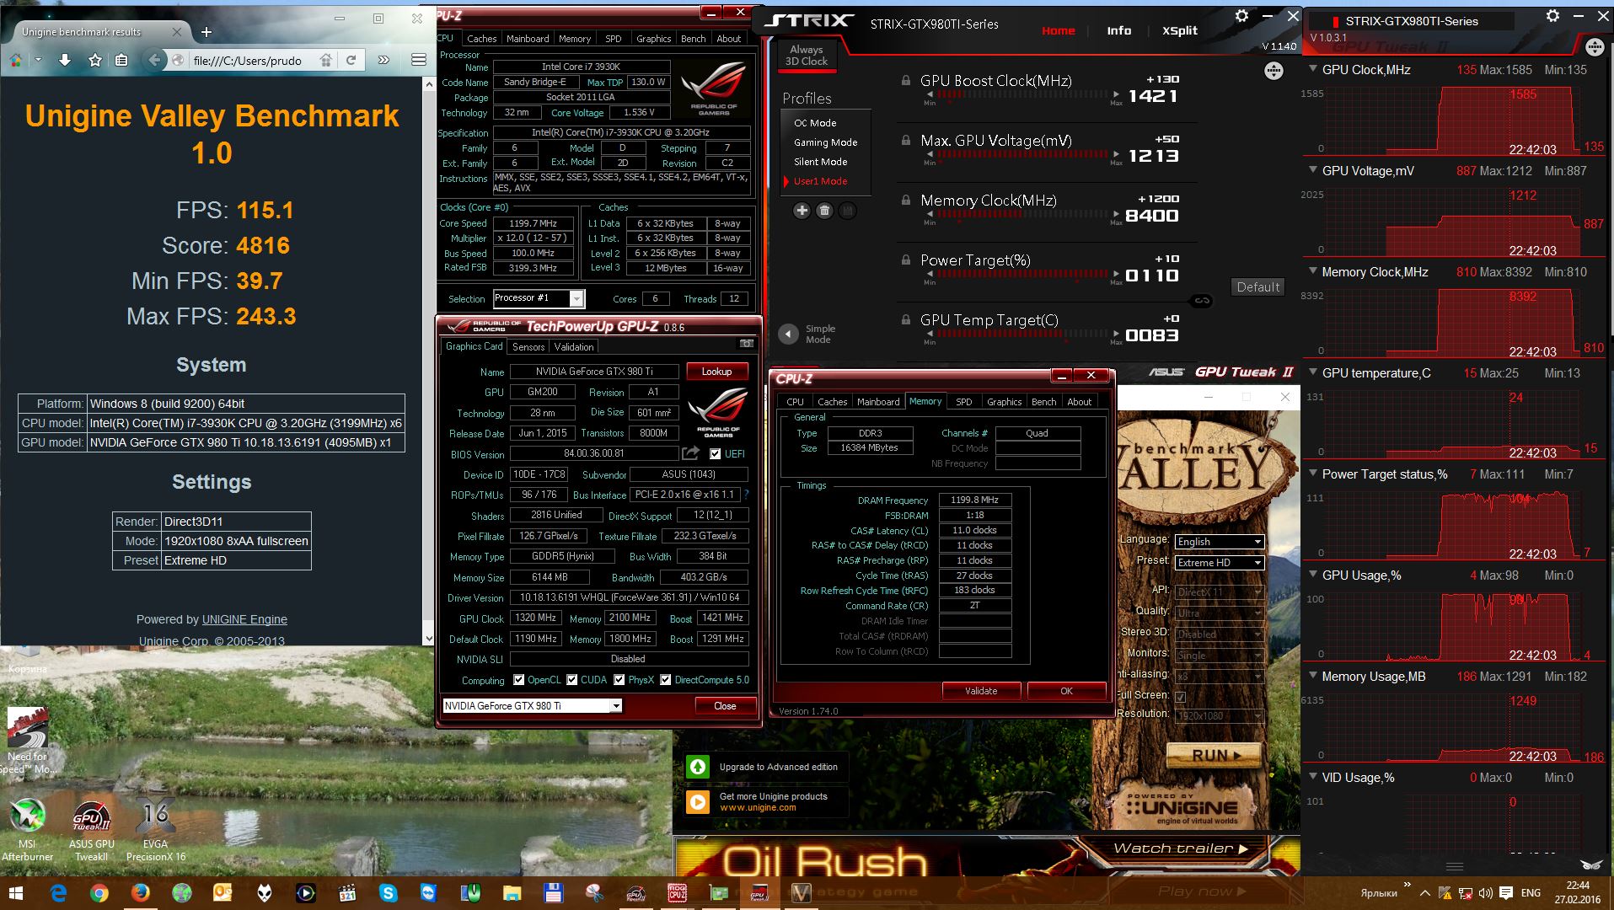The image size is (1614, 910).
Task: Switch to Sensors tab in GPU-Z
Action: point(528,346)
